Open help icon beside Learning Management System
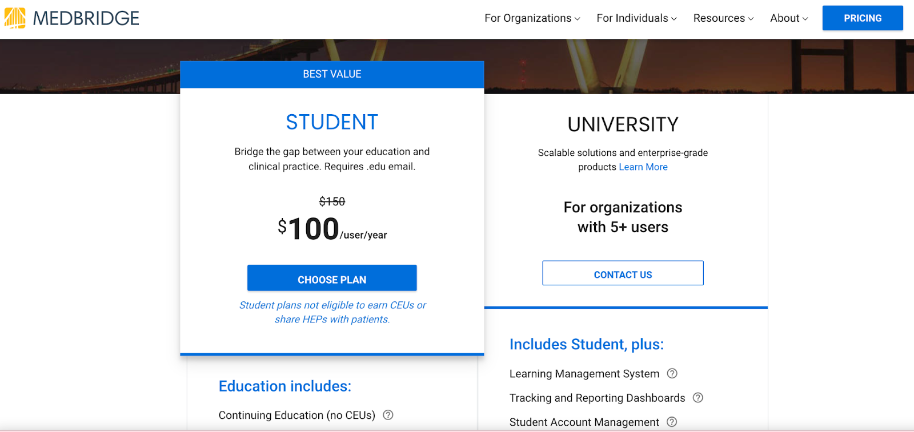914x432 pixels. [672, 374]
